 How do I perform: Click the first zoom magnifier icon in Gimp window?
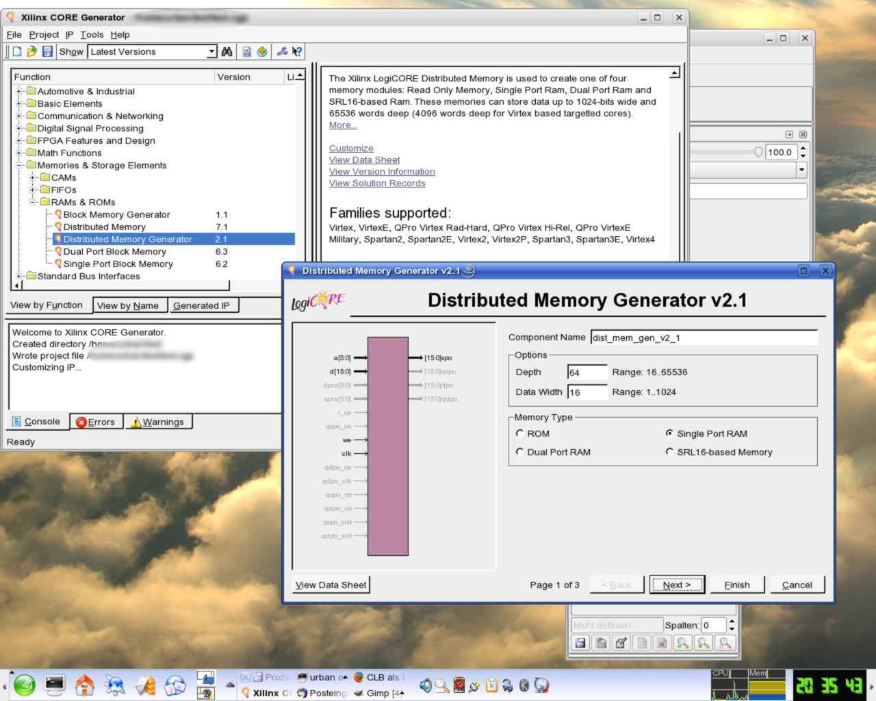tap(682, 643)
